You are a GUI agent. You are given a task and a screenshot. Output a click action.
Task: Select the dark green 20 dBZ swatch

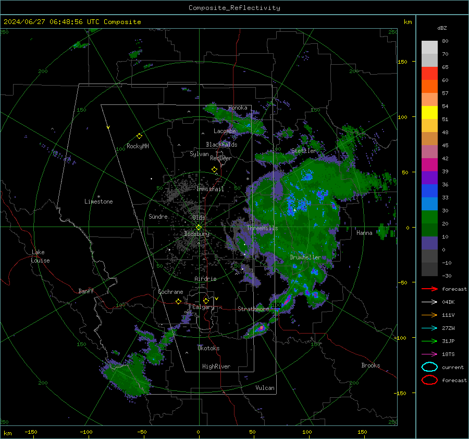point(429,230)
